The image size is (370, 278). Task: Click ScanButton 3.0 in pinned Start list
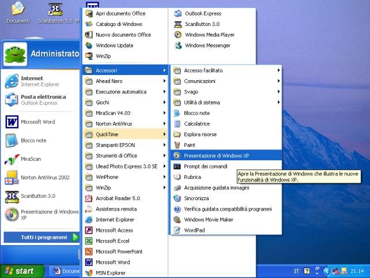coord(41,196)
